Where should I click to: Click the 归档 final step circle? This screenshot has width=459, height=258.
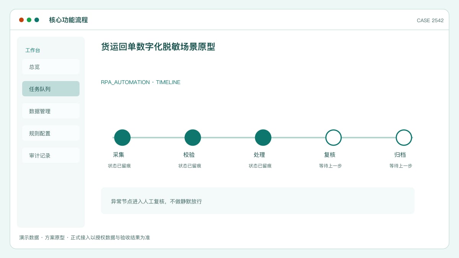click(x=404, y=138)
